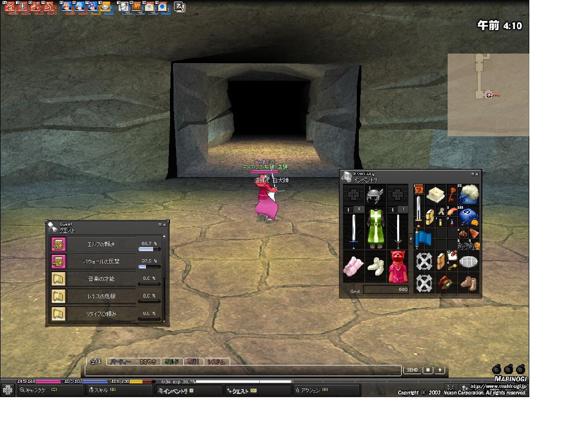Select the white cake item in inventory

[435, 194]
